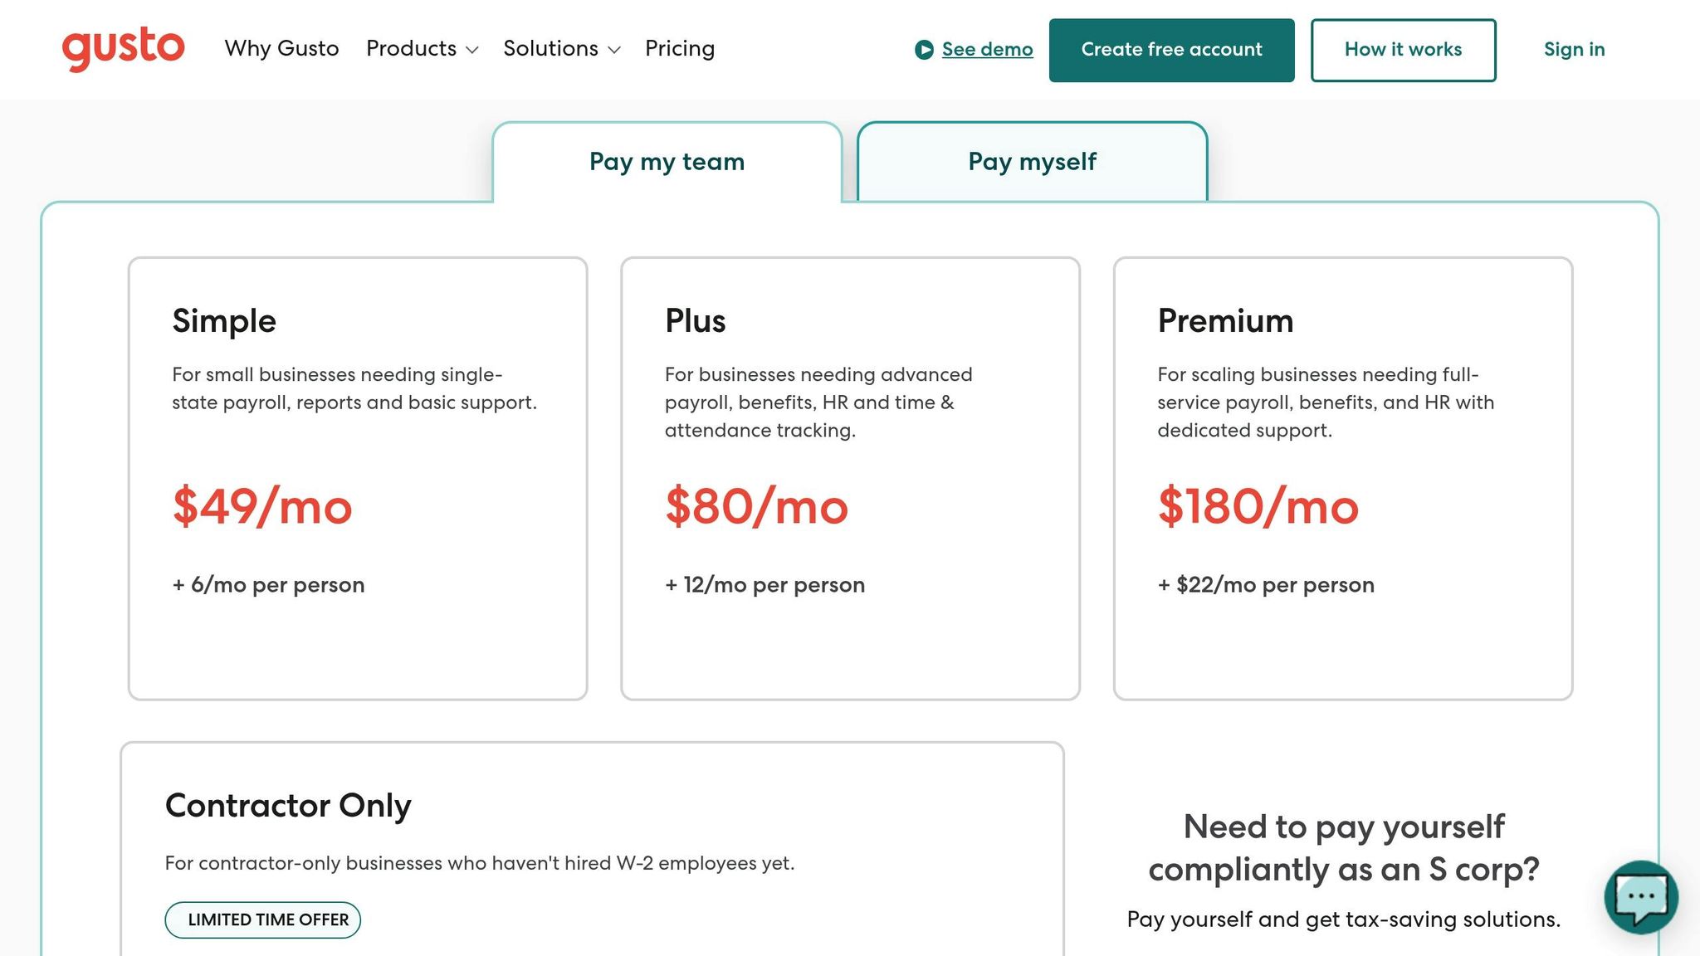Open the Pricing page link
Screen dimensions: 1700x956
pos(680,48)
